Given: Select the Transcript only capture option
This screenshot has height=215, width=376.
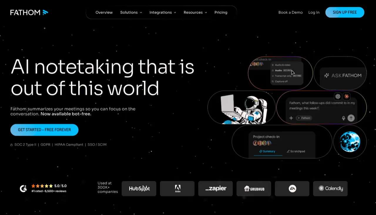Looking at the screenshot, I should pos(286,76).
